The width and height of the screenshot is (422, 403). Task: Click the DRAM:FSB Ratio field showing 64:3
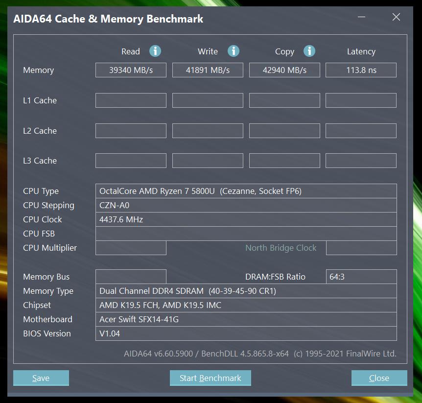click(361, 276)
